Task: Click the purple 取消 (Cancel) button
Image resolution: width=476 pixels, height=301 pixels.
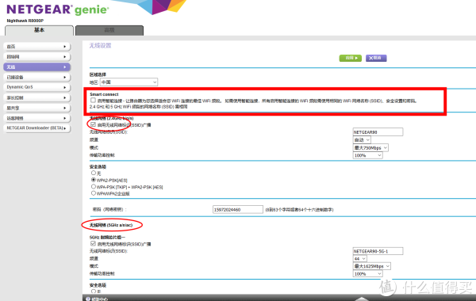Action: tap(376, 58)
